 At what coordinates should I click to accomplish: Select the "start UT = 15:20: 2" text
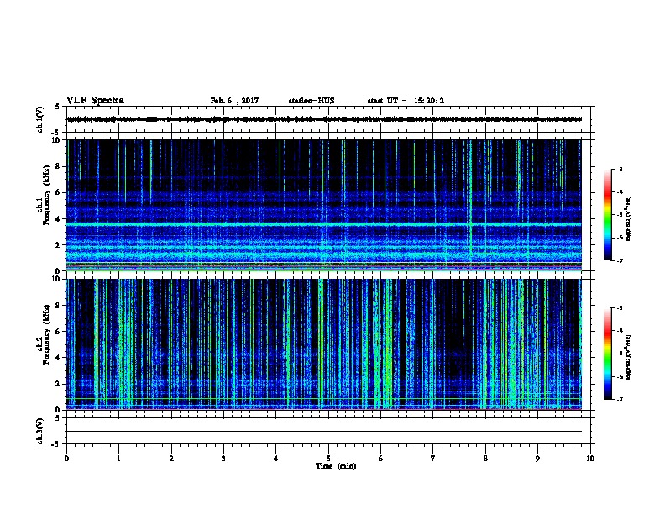[406, 101]
